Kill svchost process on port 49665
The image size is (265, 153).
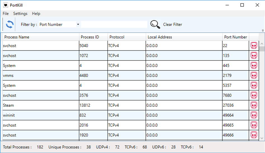[254, 125]
